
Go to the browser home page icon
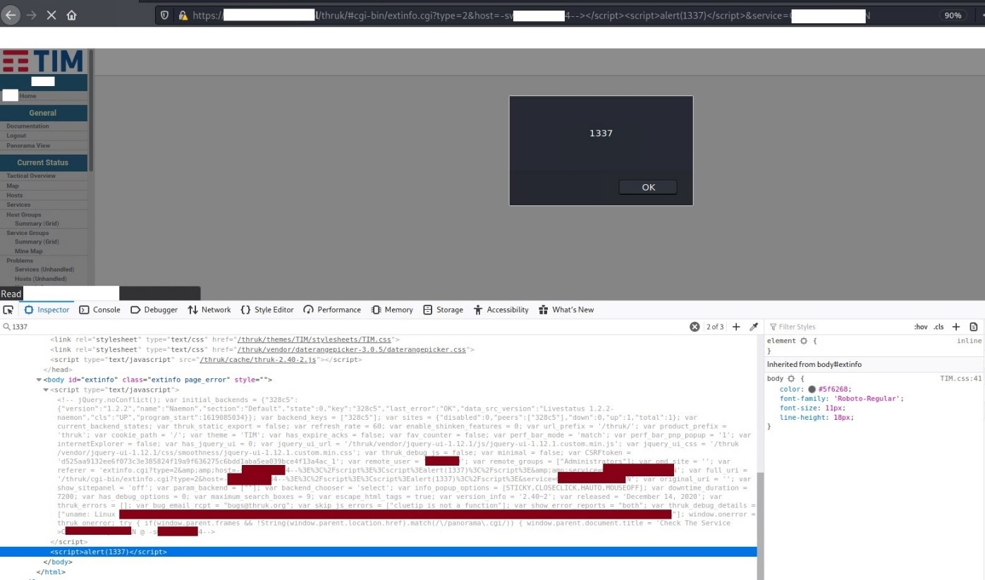(71, 15)
